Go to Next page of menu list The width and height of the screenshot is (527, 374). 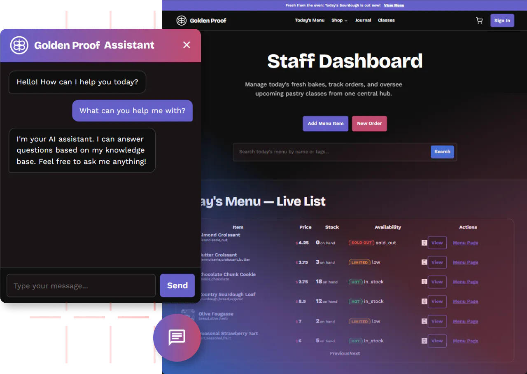(355, 353)
